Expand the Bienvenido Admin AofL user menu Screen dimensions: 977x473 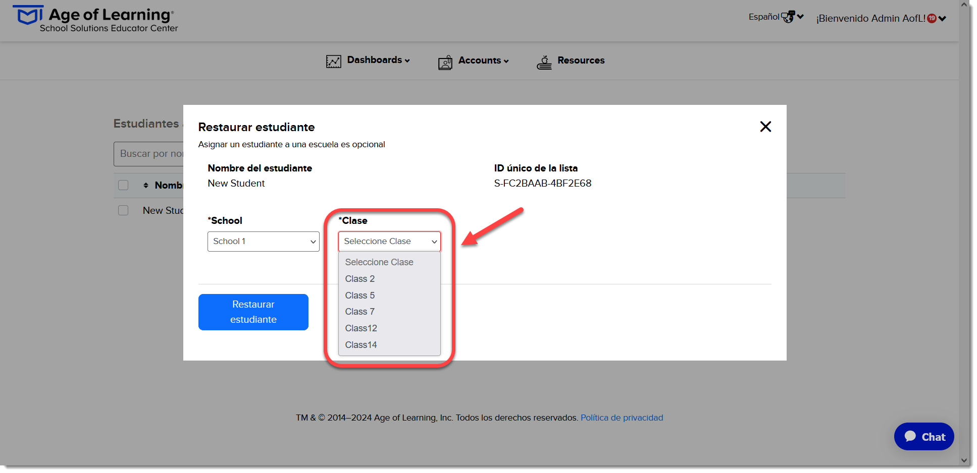coord(881,19)
